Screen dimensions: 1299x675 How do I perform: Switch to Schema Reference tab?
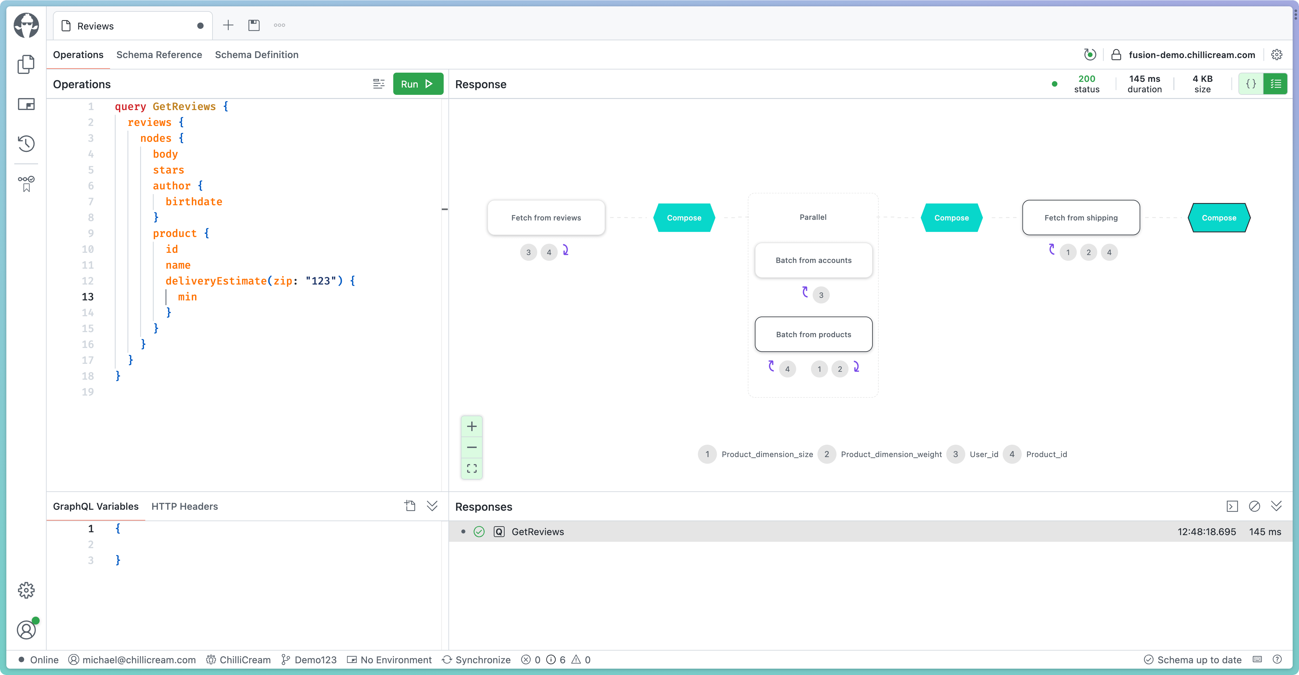159,55
